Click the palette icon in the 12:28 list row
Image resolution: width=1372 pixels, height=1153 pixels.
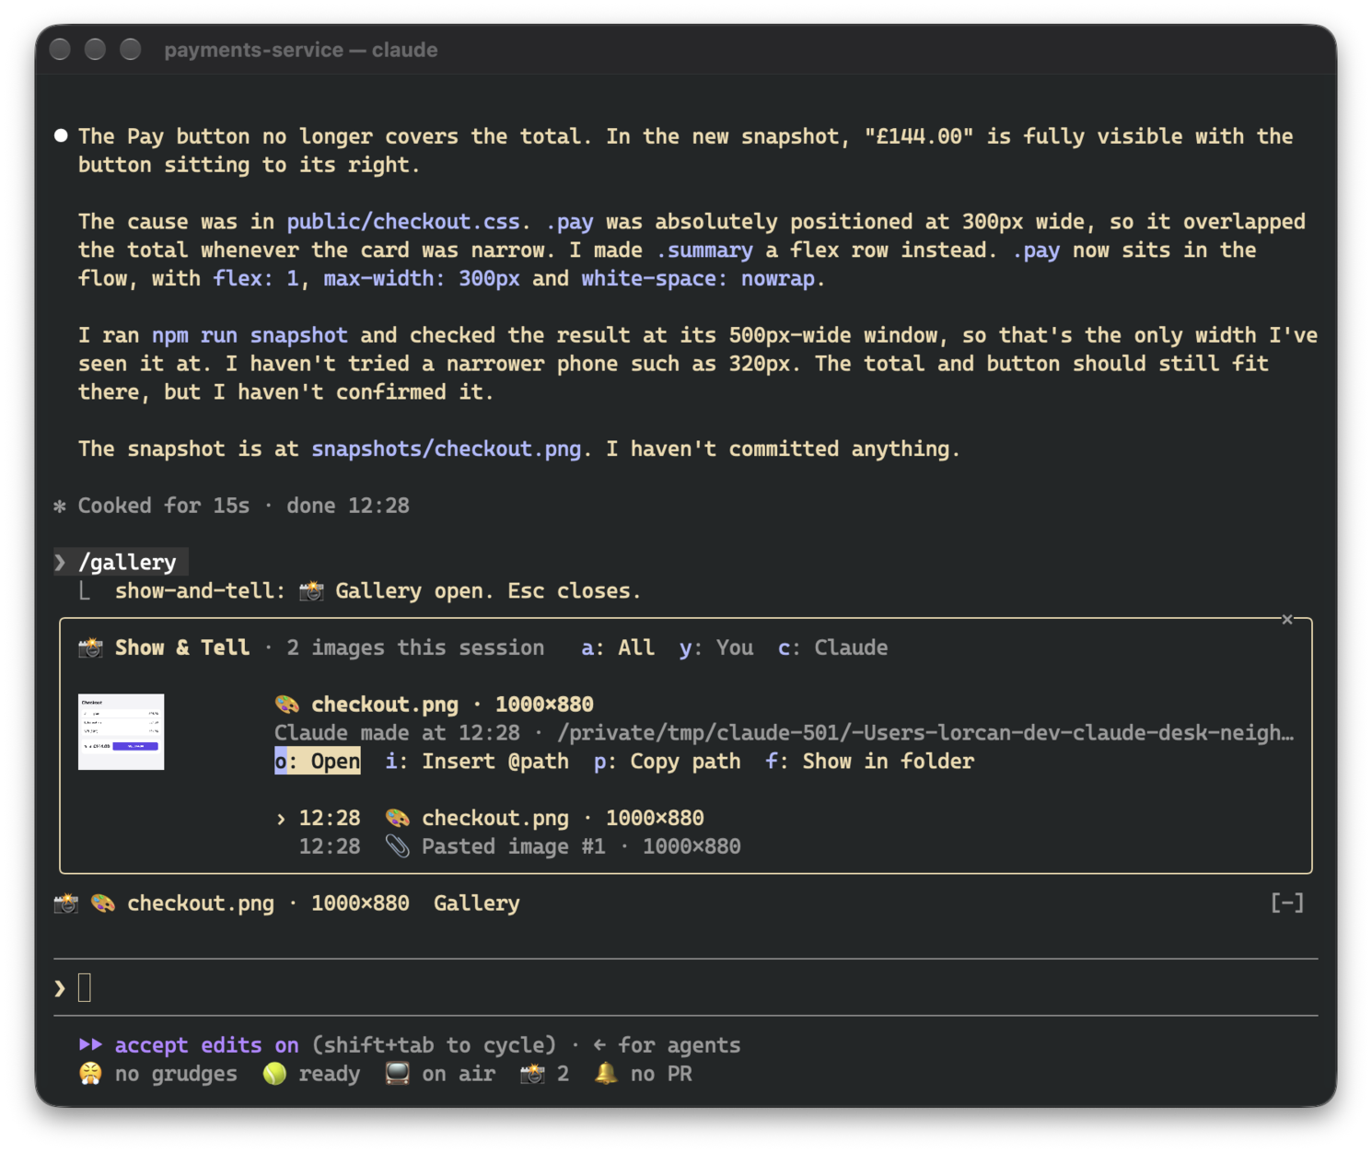398,819
